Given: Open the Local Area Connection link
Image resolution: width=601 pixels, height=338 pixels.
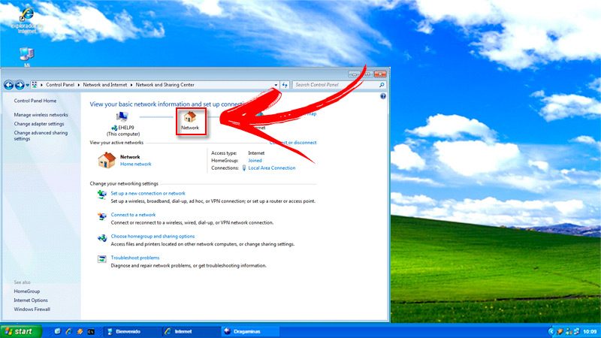Looking at the screenshot, I should [272, 167].
